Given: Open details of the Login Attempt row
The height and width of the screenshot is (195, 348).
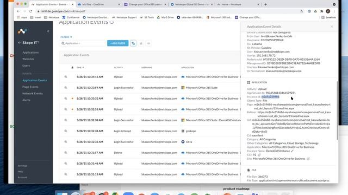Looking at the screenshot, I should [x=66, y=131].
